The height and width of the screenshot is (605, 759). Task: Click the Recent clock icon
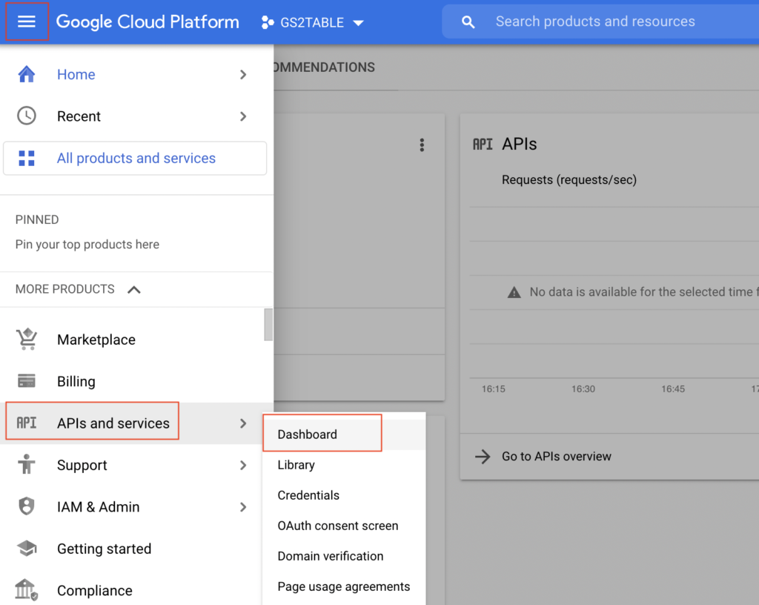pos(27,116)
